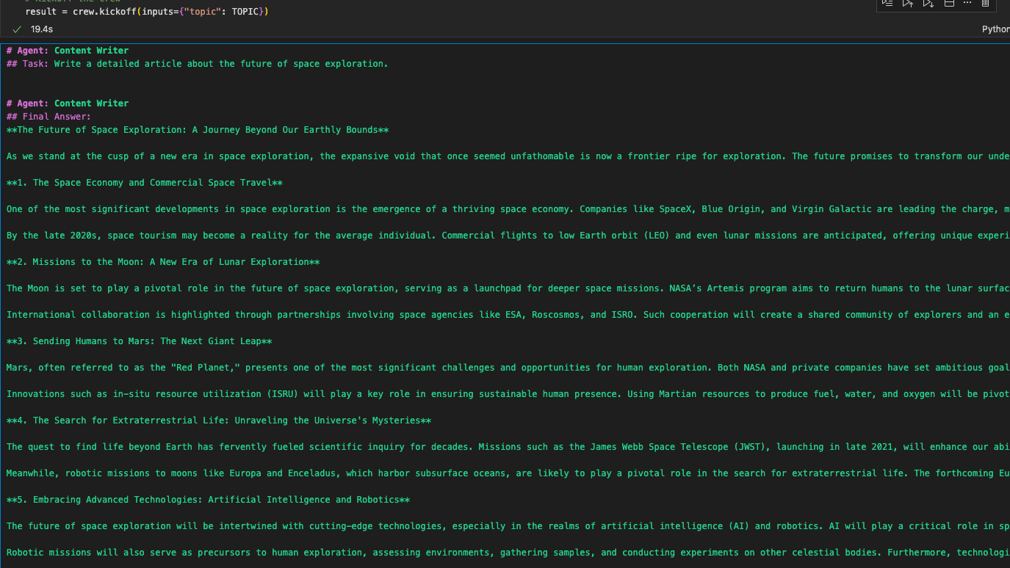Click the '## Task: Write a detailed article' line
The height and width of the screenshot is (568, 1010).
[197, 64]
